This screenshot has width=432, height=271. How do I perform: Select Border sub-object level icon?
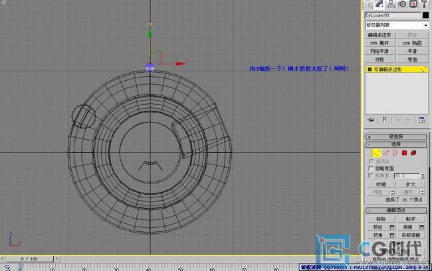coord(395,153)
